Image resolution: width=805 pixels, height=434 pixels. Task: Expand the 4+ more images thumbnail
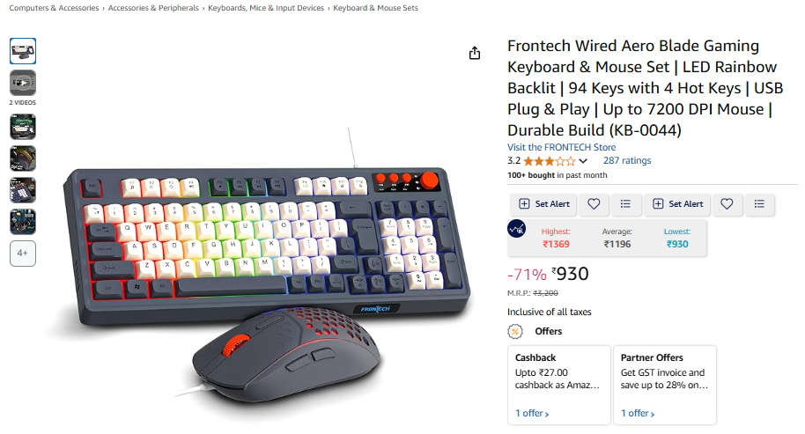coord(23,254)
